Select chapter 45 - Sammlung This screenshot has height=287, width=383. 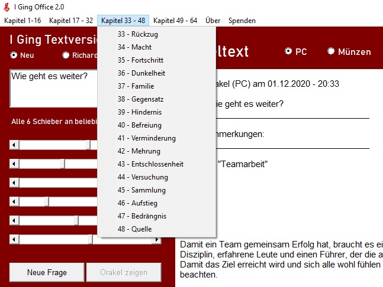point(156,190)
